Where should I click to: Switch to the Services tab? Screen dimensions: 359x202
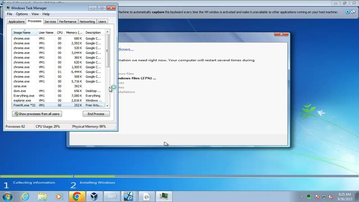point(50,22)
